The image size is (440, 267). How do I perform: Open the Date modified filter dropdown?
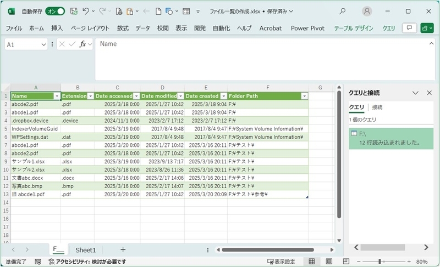click(x=181, y=96)
